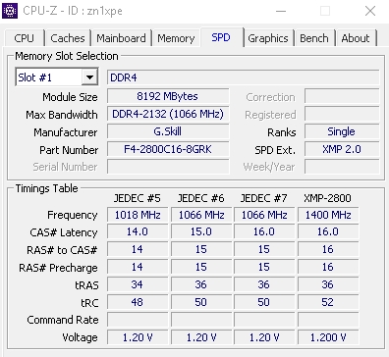Click the empty Registered field
This screenshot has height=357, width=389.
[342, 114]
